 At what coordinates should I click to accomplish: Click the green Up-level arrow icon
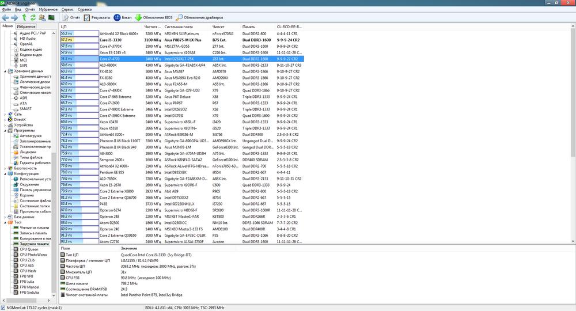[24, 18]
